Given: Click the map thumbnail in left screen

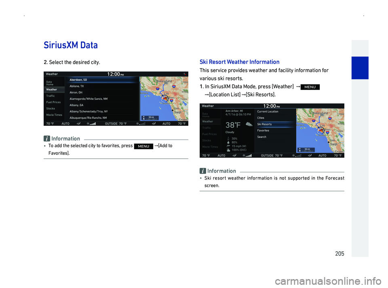Looking at the screenshot, I should pyautogui.click(x=164, y=99).
